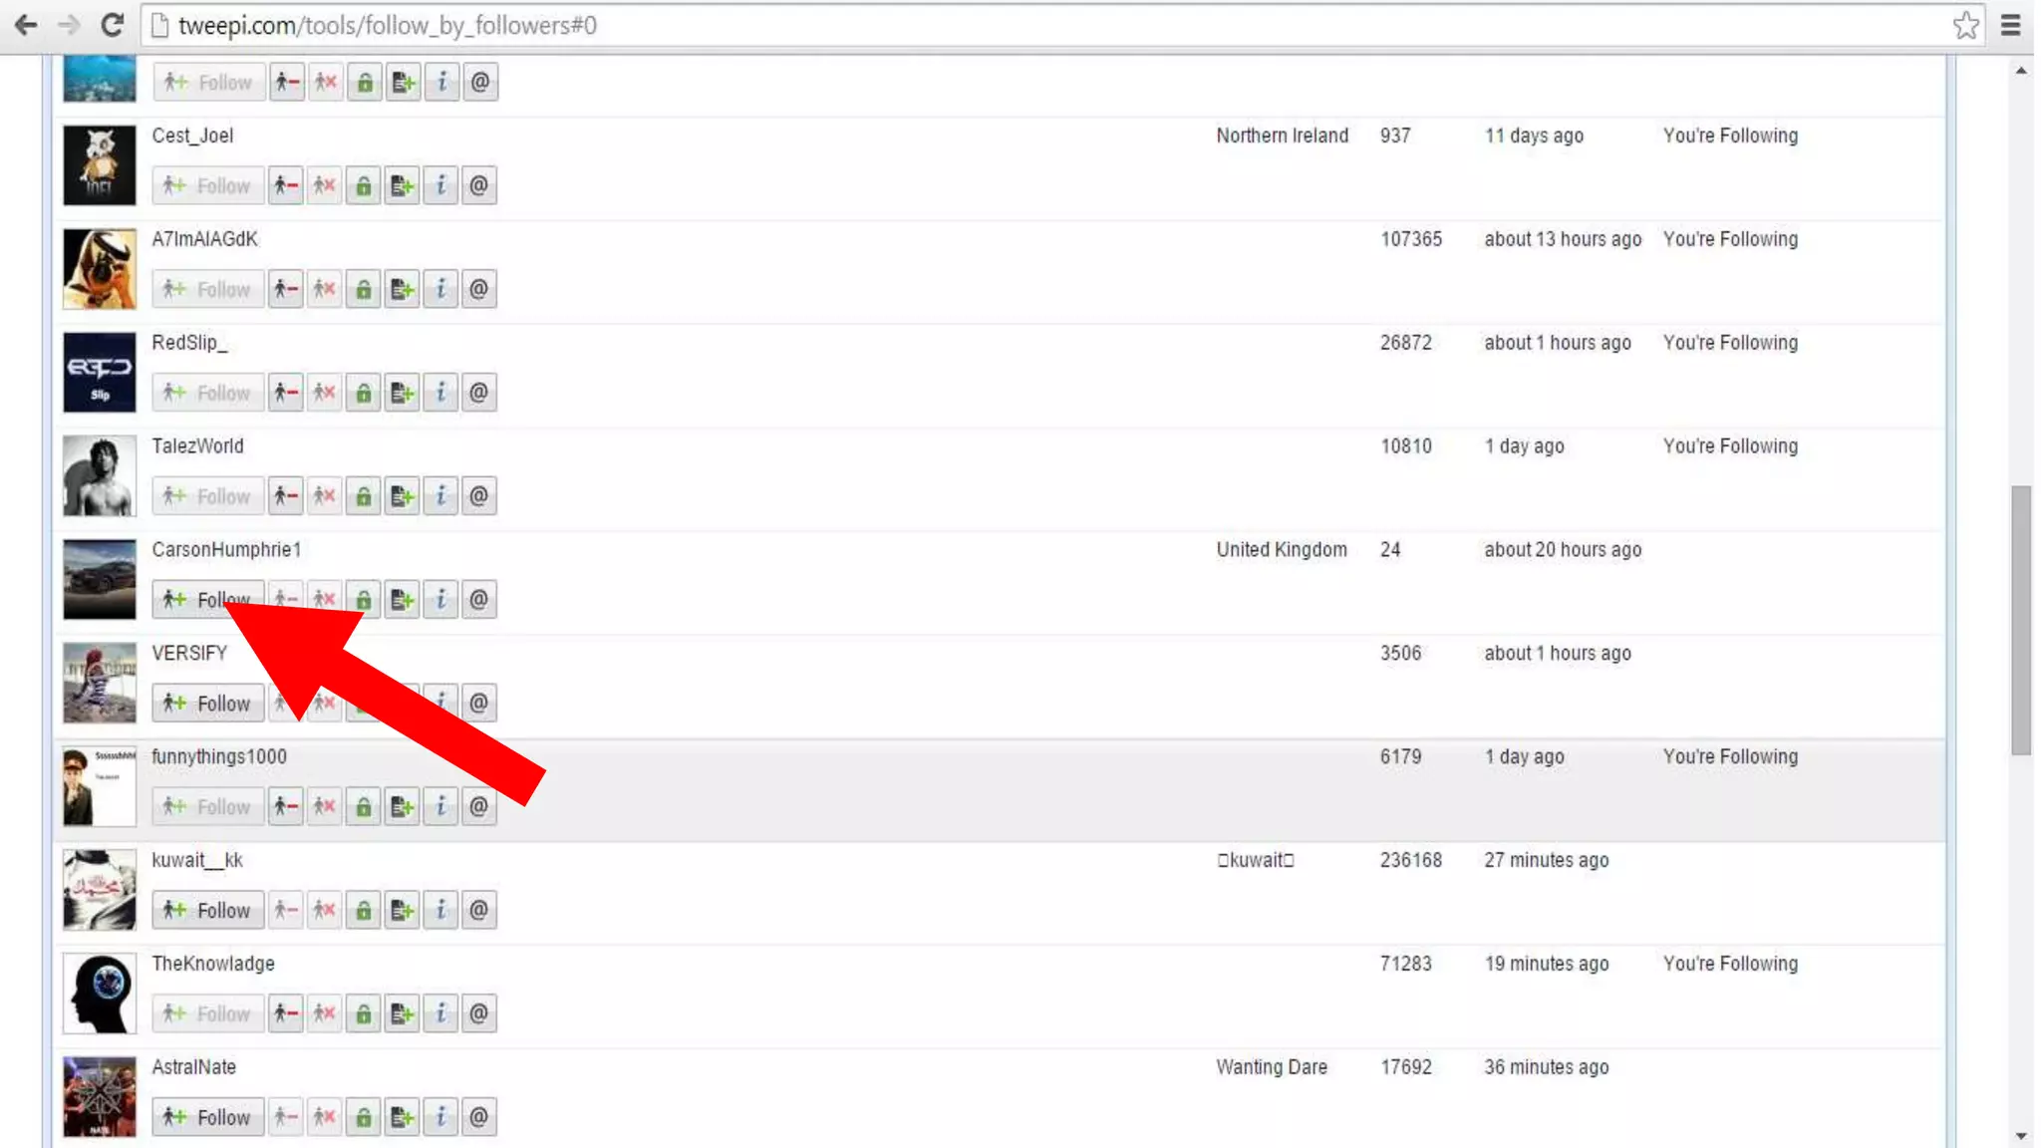Open info icon for TalezWorld

tap(440, 496)
